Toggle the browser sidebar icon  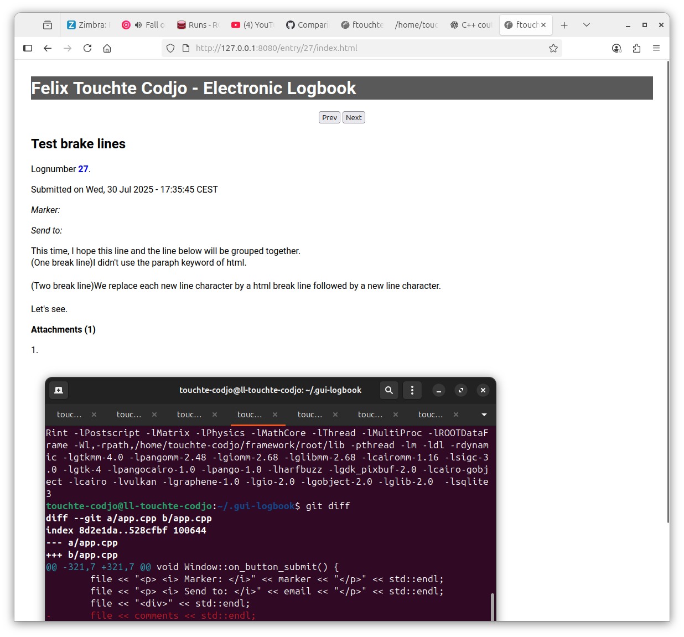tap(28, 48)
